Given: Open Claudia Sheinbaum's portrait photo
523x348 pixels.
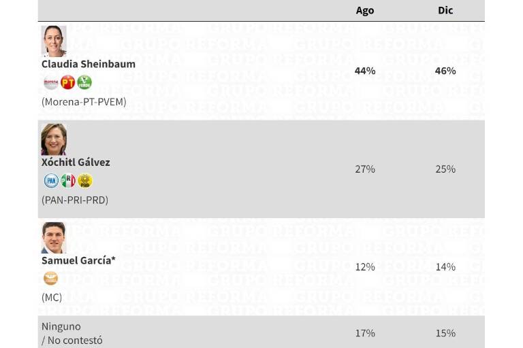Looking at the screenshot, I should pos(54,41).
